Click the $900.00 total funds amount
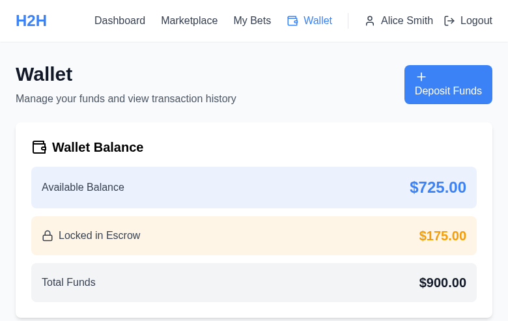The height and width of the screenshot is (321, 508). point(442,283)
